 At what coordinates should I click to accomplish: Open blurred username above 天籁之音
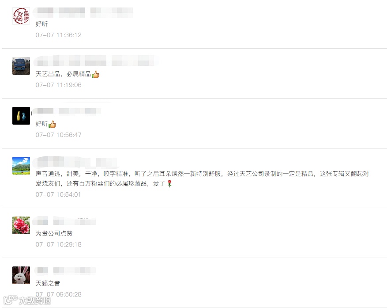click(x=65, y=270)
